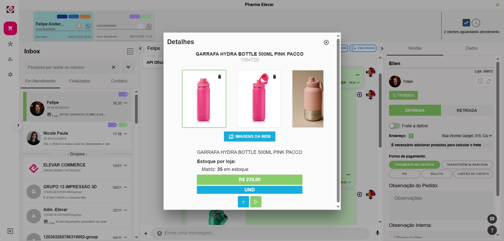Click the green send product button
The width and height of the screenshot is (504, 241).
(256, 202)
